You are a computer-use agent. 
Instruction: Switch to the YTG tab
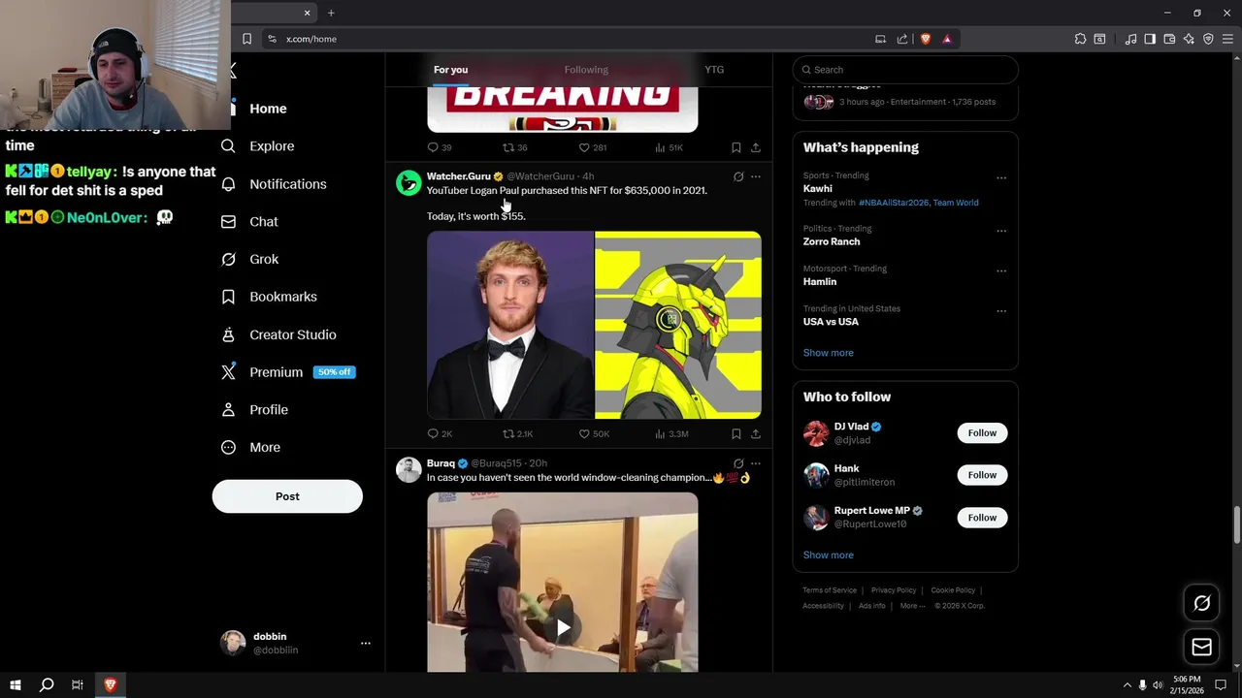(x=714, y=70)
